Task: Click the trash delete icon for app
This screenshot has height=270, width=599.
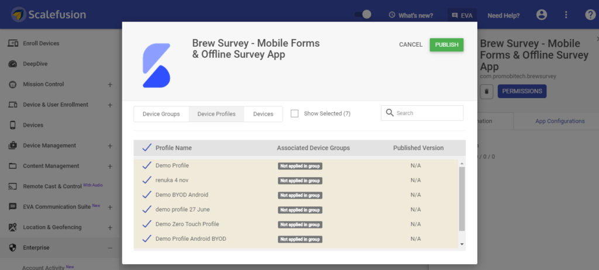Action: [486, 91]
